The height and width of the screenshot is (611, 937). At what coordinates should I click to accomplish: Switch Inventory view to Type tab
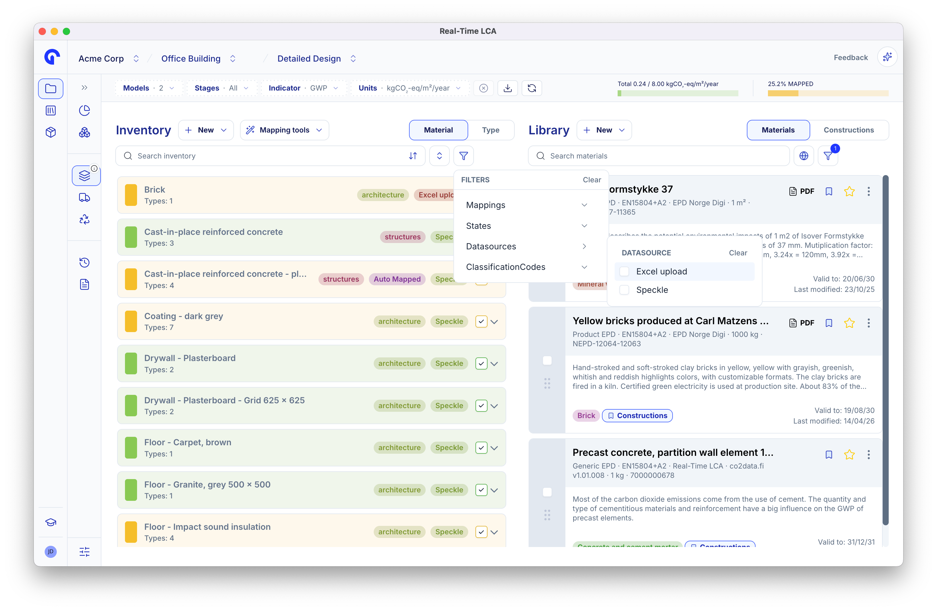(491, 130)
